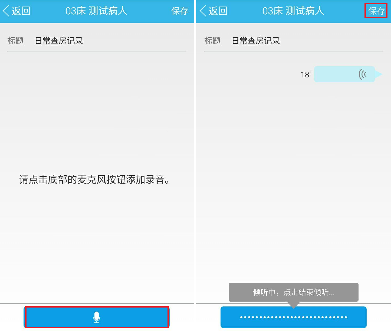The image size is (391, 334).
Task: Tap the 03床 测试病人 header on the right screen
Action: click(293, 11)
